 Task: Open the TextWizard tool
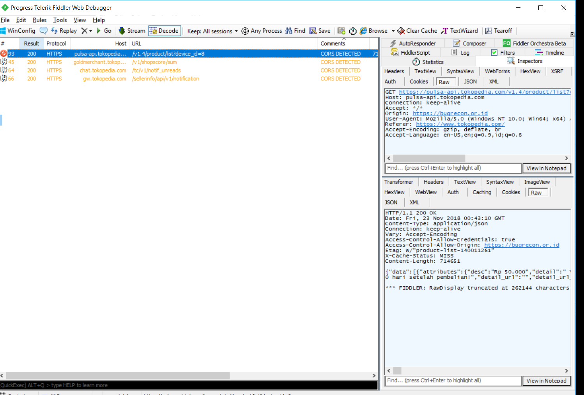tap(459, 31)
